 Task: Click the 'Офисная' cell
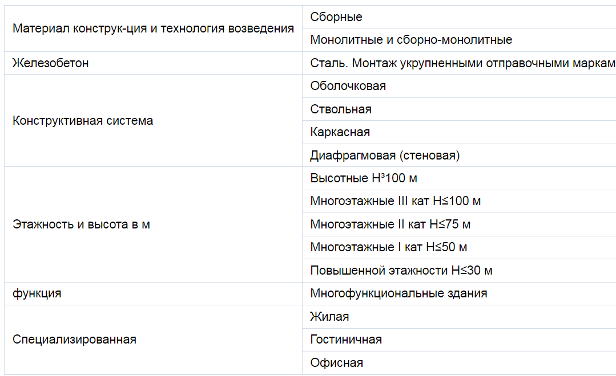coord(459,363)
